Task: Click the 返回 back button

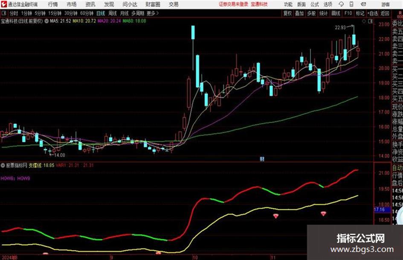Action: click(x=385, y=13)
